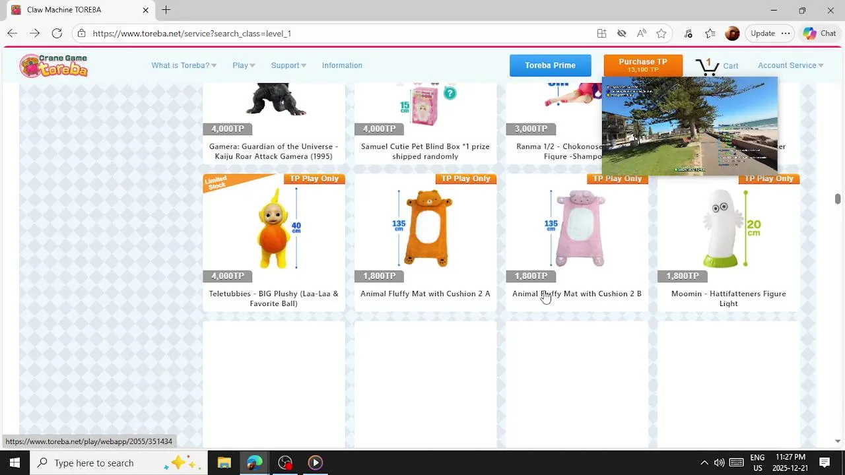Open a new browser tab
845x475 pixels.
click(x=166, y=10)
